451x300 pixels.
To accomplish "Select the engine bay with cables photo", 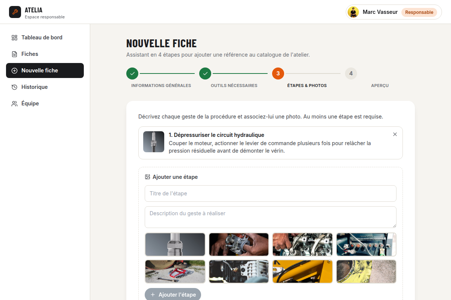I will [x=366, y=244].
